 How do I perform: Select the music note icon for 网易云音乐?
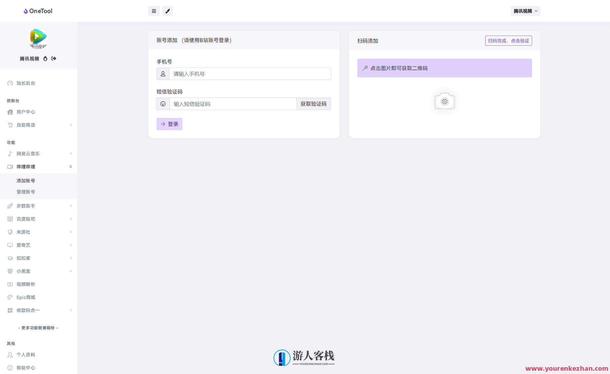[x=10, y=153]
